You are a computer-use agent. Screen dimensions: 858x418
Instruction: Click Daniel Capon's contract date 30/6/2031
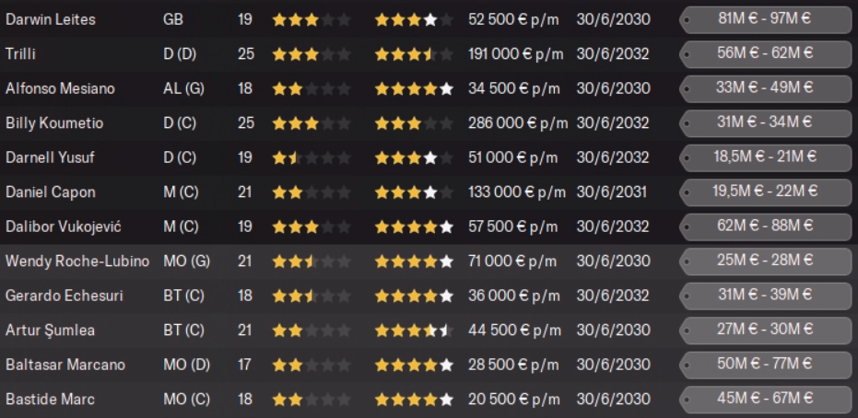click(611, 192)
